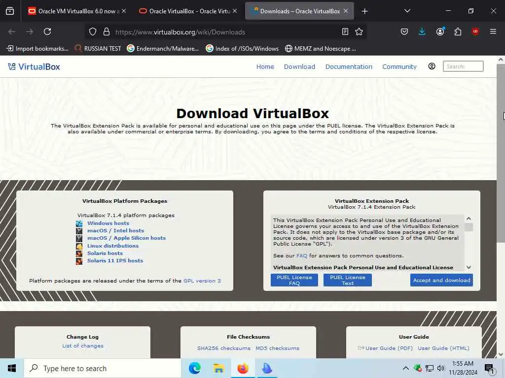Open tracking protection shield icon
The width and height of the screenshot is (505, 378).
[x=93, y=31]
